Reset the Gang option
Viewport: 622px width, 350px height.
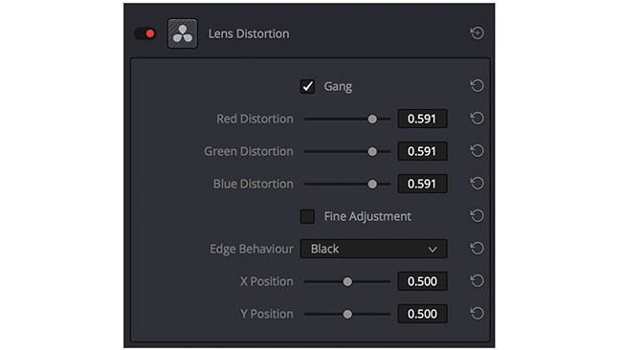tap(477, 86)
